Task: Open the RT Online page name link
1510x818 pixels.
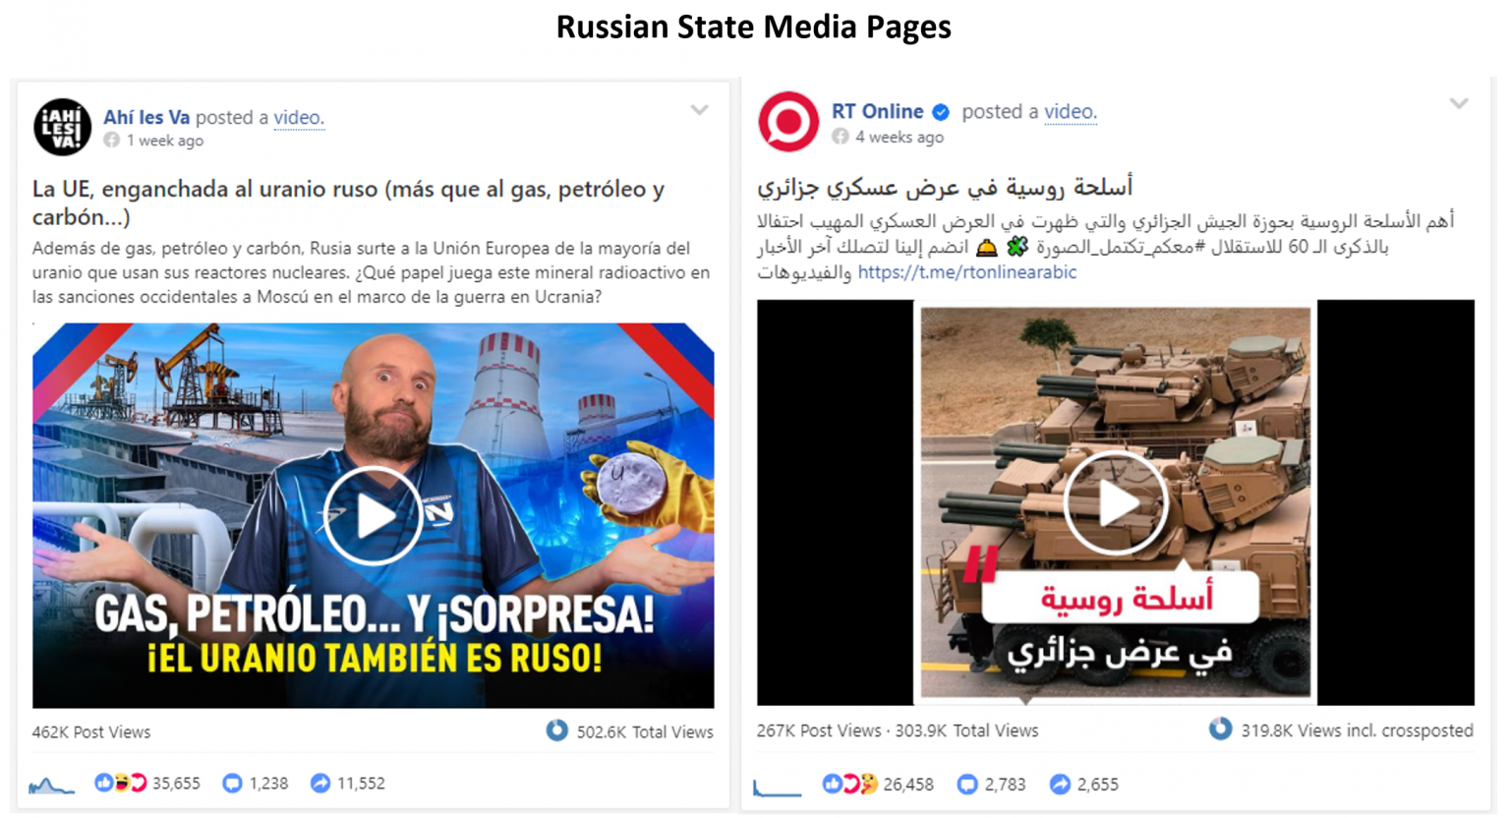Action: (878, 111)
